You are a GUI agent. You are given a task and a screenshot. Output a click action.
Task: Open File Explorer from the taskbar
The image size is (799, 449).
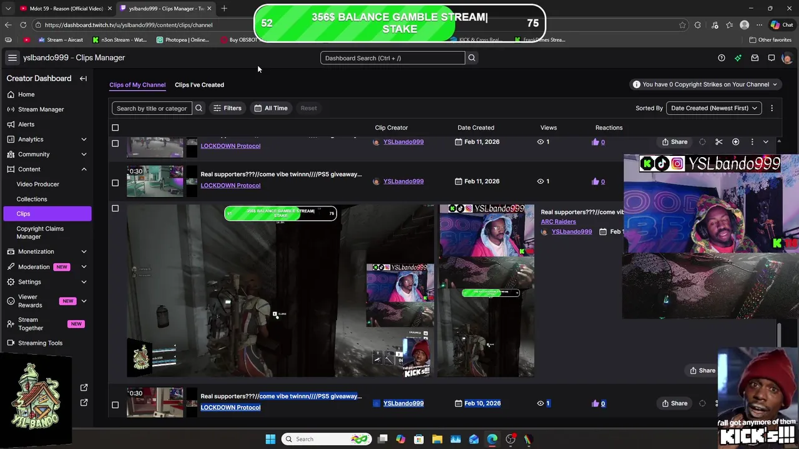(x=437, y=439)
